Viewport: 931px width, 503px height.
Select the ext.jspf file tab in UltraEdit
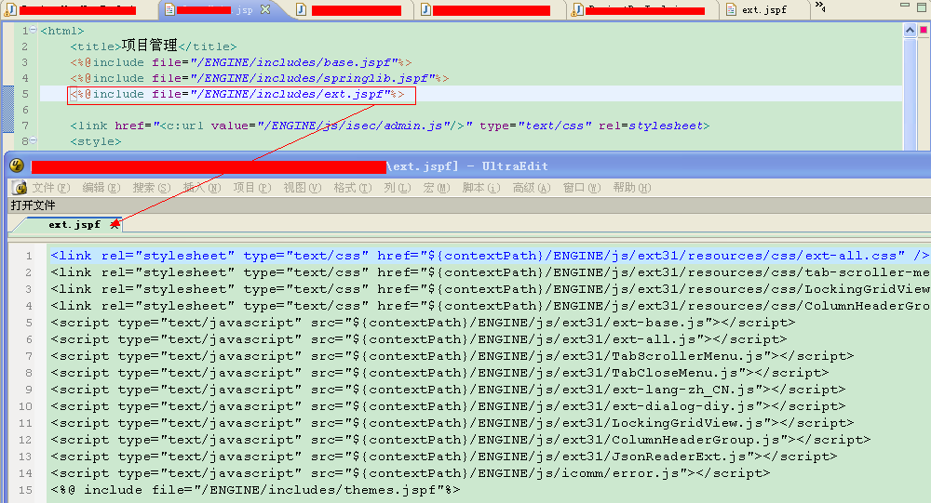point(74,225)
